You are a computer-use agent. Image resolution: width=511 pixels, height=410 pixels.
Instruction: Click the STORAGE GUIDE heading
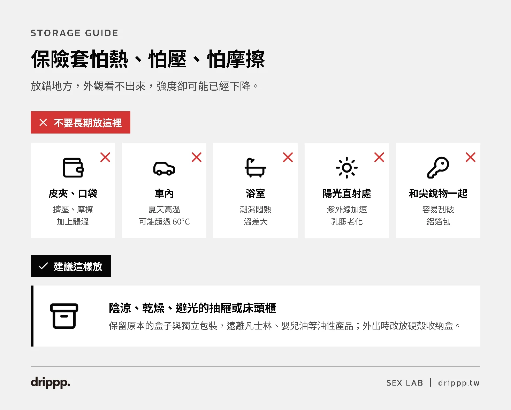75,33
